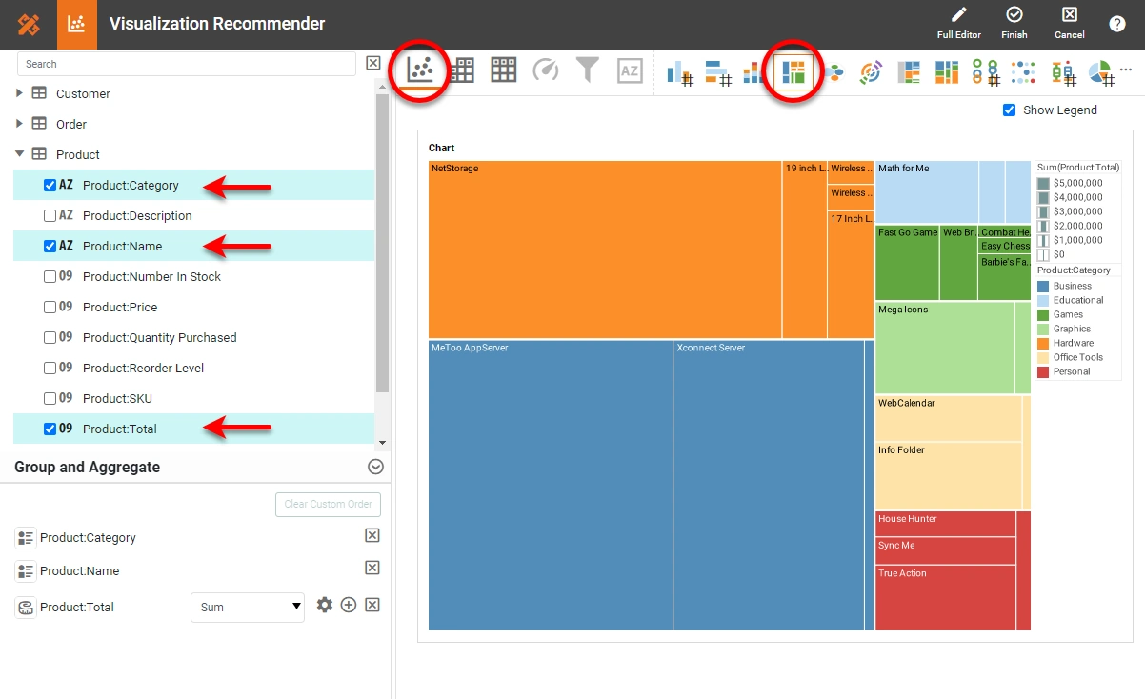Select the pie chart visualization icon
Viewport: 1145px width, 699px height.
point(1100,71)
